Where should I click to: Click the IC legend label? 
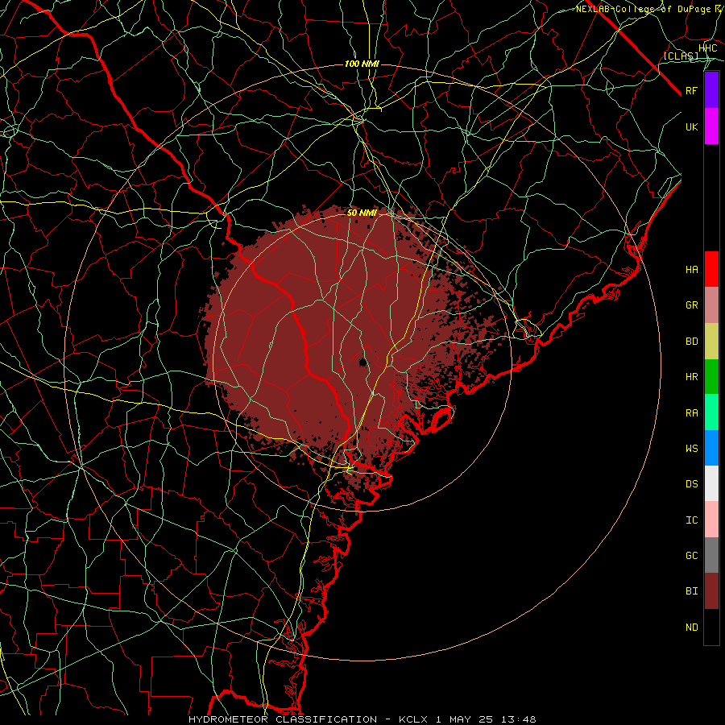[692, 520]
